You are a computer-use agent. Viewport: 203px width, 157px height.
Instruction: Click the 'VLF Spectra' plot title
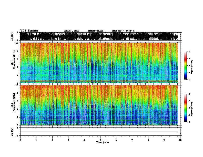click(x=29, y=31)
